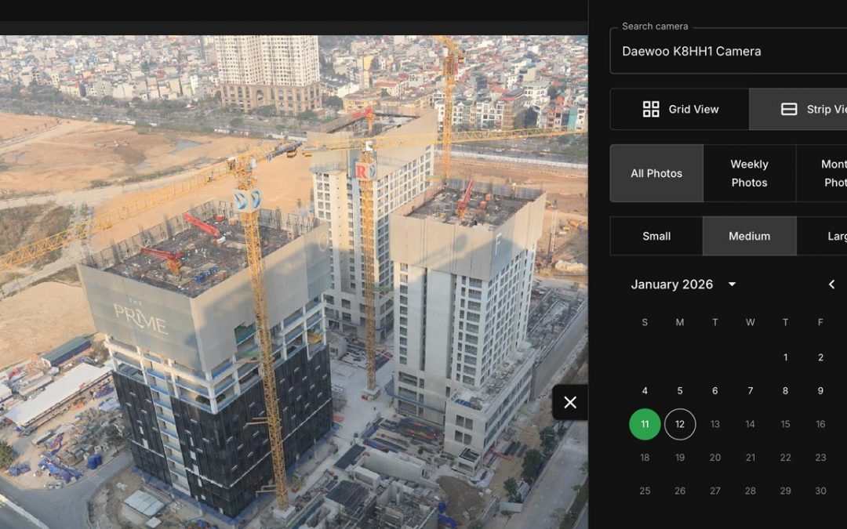Open the January 2026 month dropdown
This screenshot has height=529, width=847.
pyautogui.click(x=732, y=284)
